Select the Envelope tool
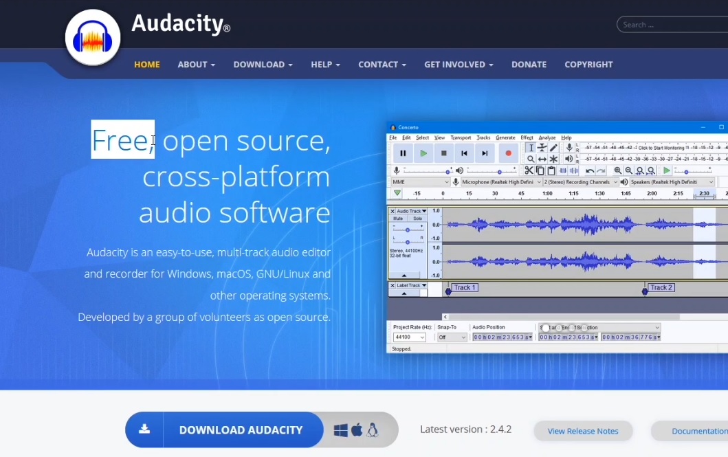 click(x=542, y=148)
